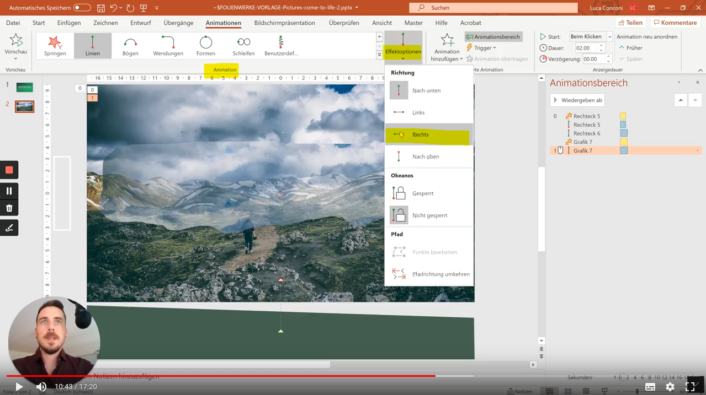
Task: Open the Trigger dropdown
Action: [x=481, y=48]
